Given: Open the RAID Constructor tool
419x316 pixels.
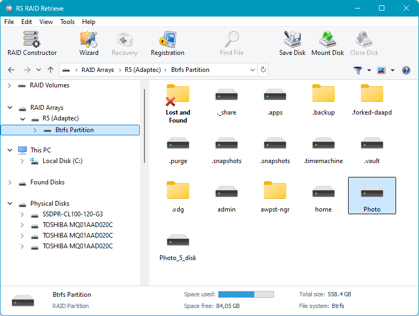Looking at the screenshot, I should point(32,43).
